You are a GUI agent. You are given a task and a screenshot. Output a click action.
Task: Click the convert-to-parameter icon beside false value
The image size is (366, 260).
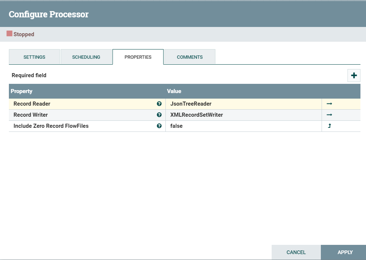click(329, 126)
